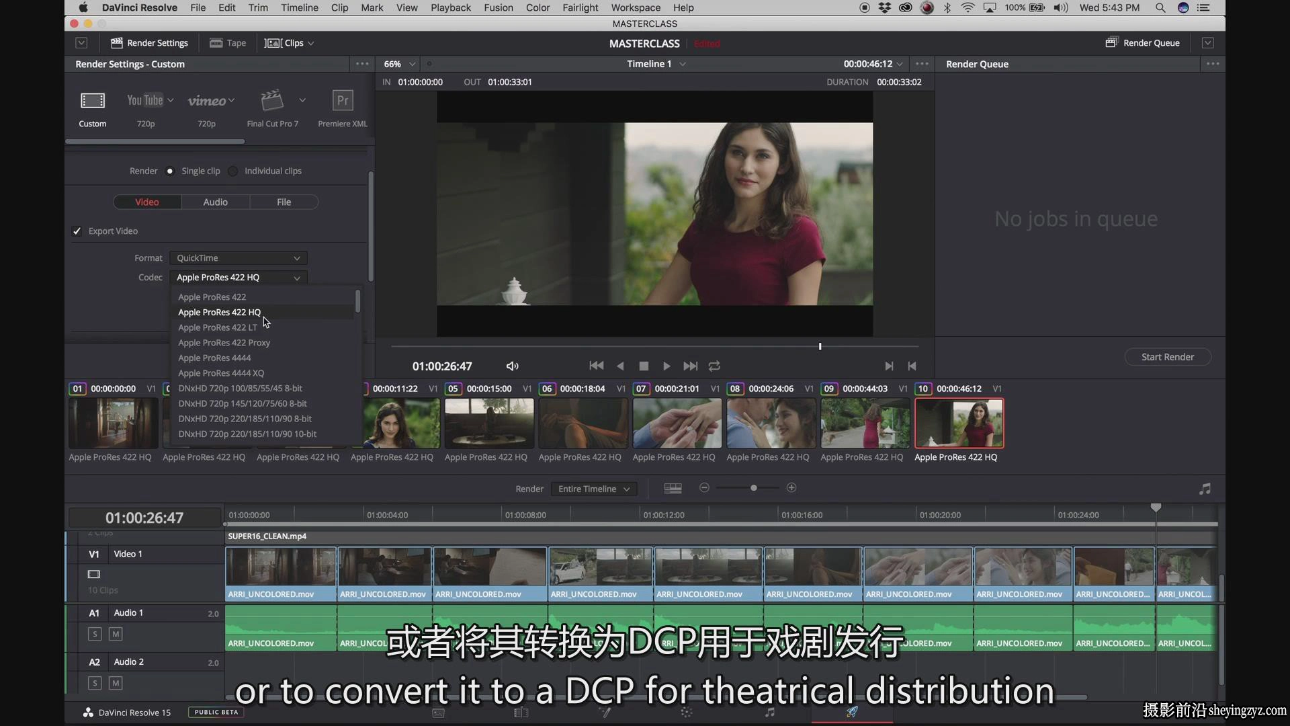Open the Color page icon
This screenshot has height=726, width=1290.
[x=686, y=712]
